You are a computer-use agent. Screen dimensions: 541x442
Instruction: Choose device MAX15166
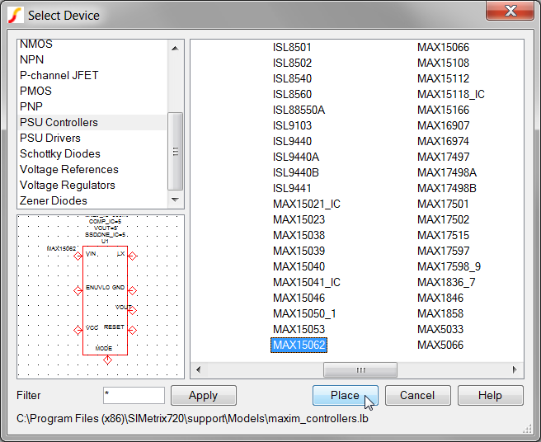[x=444, y=110]
